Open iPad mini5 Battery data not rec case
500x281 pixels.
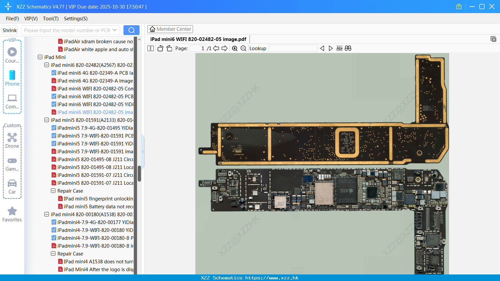pos(96,206)
